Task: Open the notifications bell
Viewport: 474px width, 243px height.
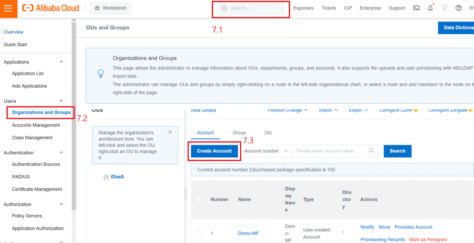Action: (430, 8)
